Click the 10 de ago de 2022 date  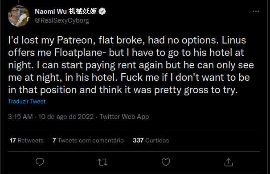click(x=66, y=117)
